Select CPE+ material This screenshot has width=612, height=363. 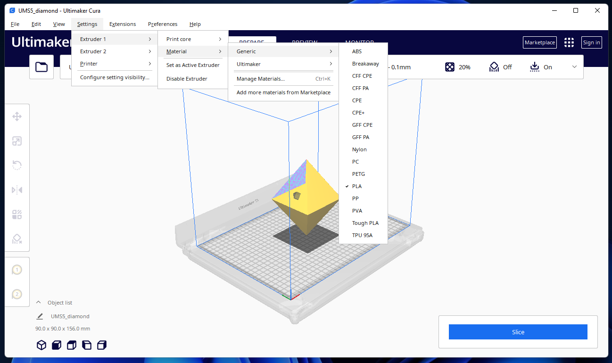pyautogui.click(x=363, y=113)
